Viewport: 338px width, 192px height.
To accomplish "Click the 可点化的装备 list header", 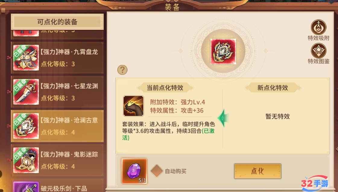I will [x=57, y=22].
